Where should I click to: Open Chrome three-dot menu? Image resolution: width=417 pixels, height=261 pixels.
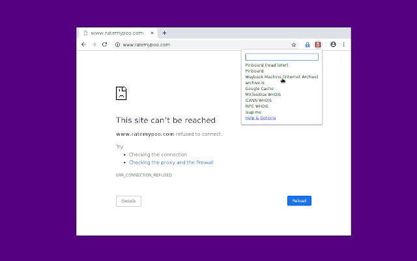coord(343,44)
